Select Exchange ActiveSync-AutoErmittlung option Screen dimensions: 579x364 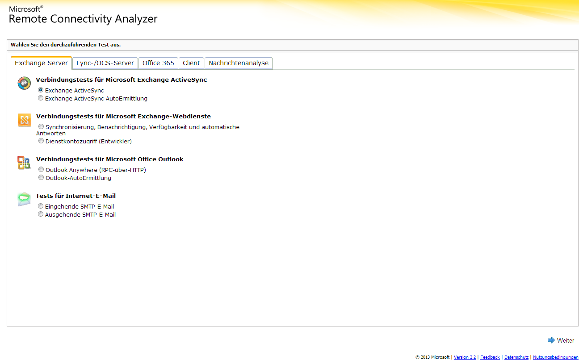click(x=41, y=98)
